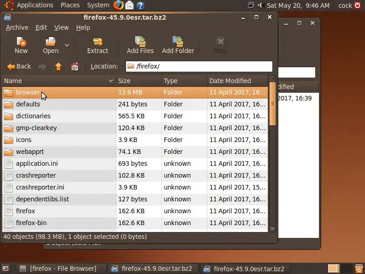Sort by the Name column header
Image resolution: width=365 pixels, height=274 pixels.
[x=59, y=81]
